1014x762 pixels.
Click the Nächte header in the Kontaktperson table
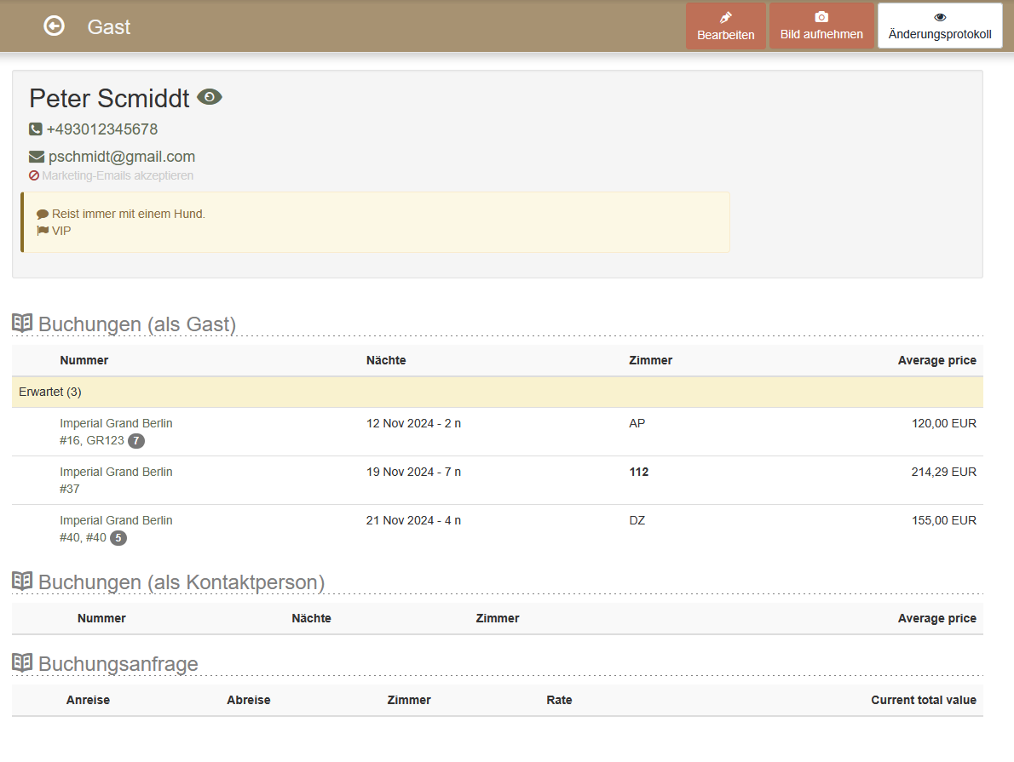coord(311,618)
